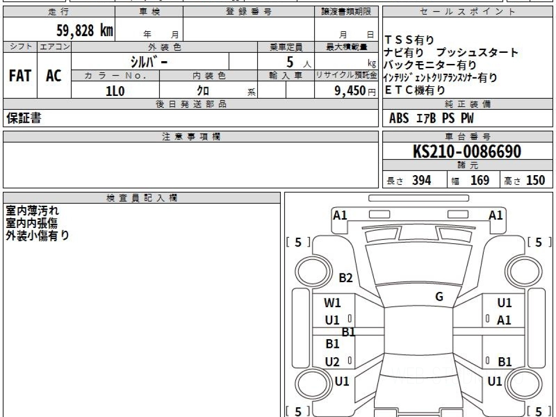Click the color number 1L0 field

(115, 91)
